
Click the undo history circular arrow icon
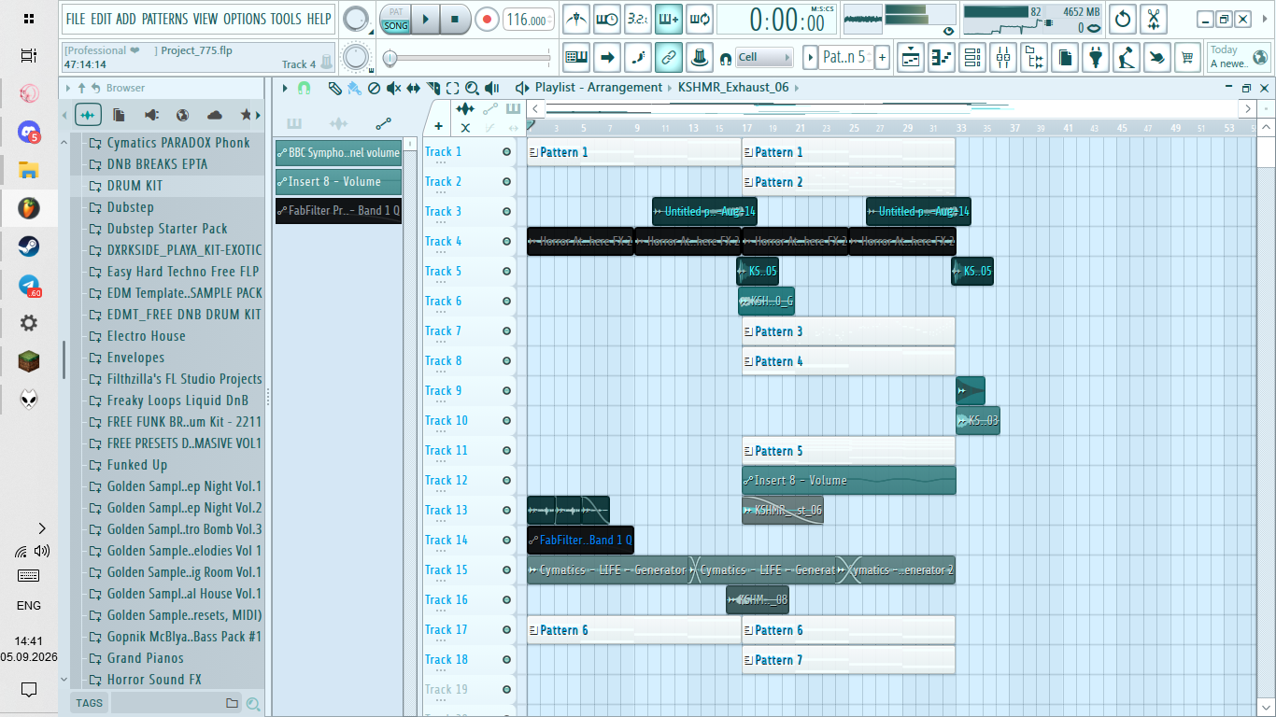(1122, 19)
